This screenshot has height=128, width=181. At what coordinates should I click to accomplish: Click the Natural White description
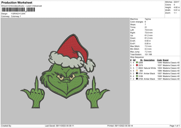click(150, 68)
